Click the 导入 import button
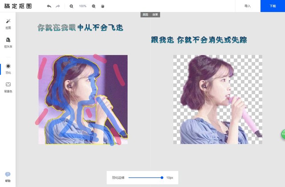 (x=248, y=6)
